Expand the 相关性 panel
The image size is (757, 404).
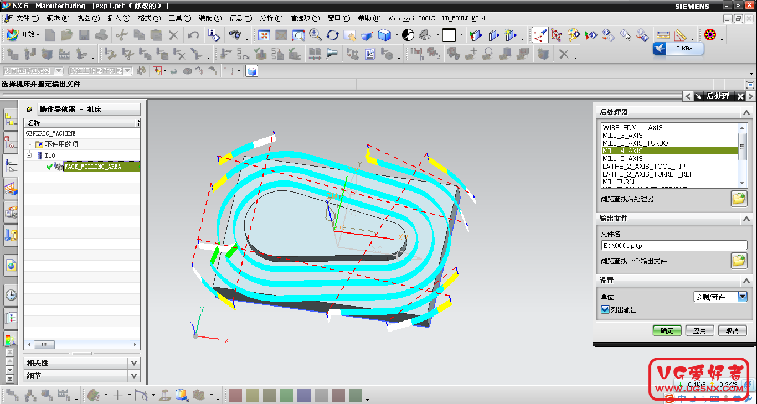[x=133, y=363]
